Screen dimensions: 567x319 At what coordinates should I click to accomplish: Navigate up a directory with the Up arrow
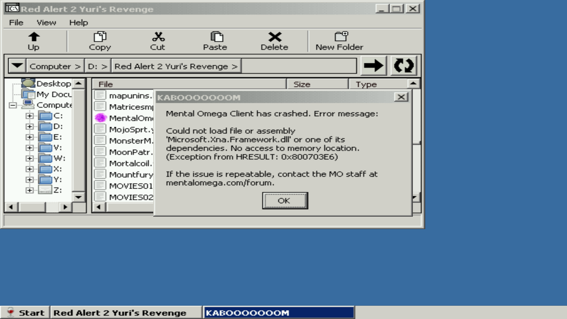(34, 41)
